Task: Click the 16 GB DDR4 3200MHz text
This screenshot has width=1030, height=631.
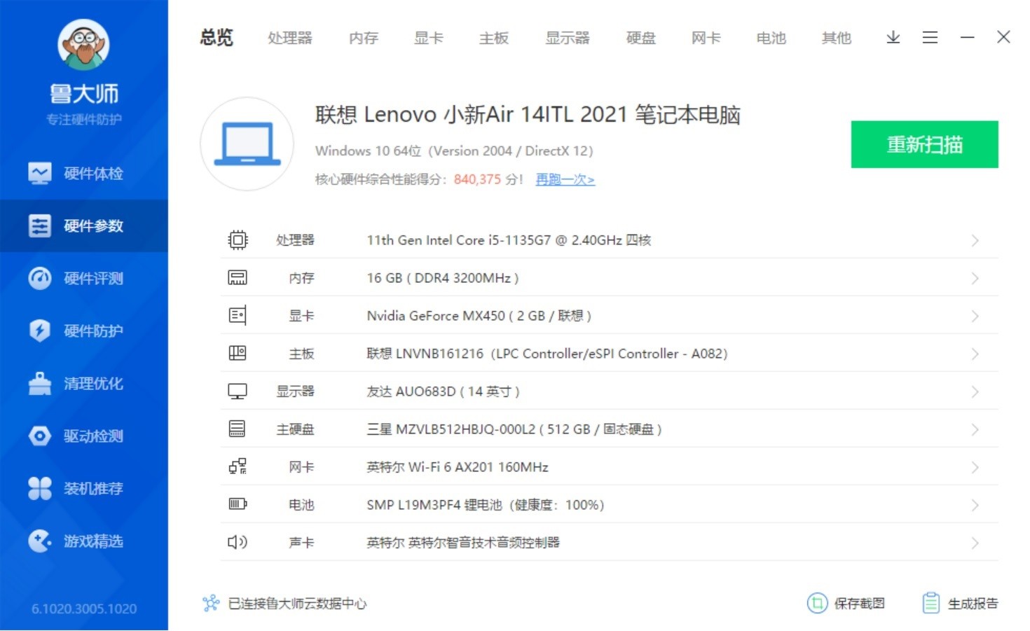Action: pyautogui.click(x=443, y=278)
